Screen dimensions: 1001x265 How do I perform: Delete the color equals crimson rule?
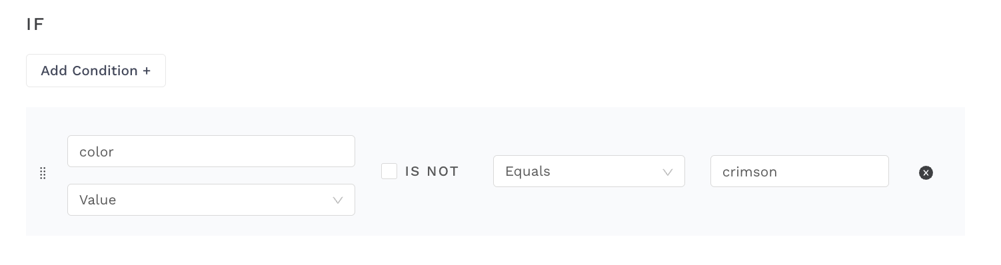(926, 173)
